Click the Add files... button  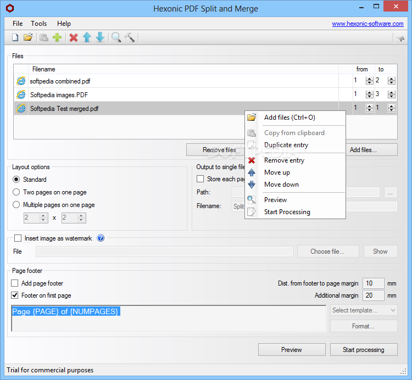[371, 150]
